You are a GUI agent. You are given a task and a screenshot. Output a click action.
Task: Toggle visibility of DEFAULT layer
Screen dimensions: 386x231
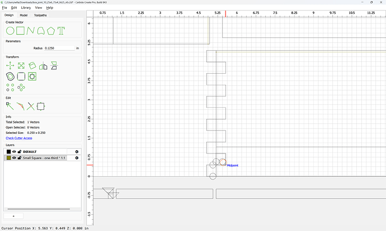(14, 152)
